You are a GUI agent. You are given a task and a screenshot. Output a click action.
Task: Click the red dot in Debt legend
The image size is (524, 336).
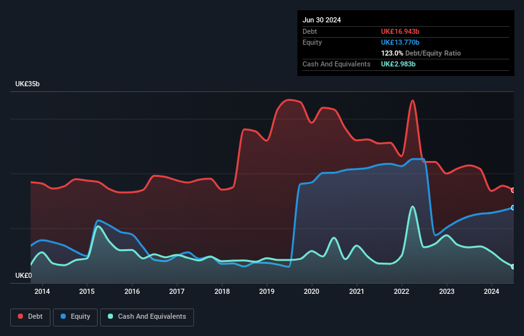point(20,316)
